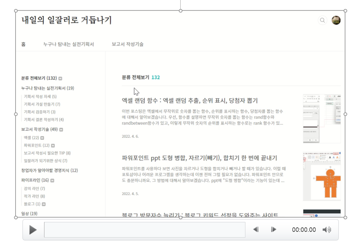Click the Excel post thumbnail image
Image resolution: width=353 pixels, height=248 pixels.
click(x=322, y=118)
